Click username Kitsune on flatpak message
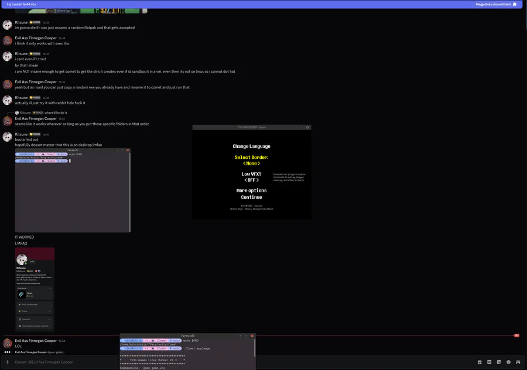This screenshot has width=527, height=370. 21,22
